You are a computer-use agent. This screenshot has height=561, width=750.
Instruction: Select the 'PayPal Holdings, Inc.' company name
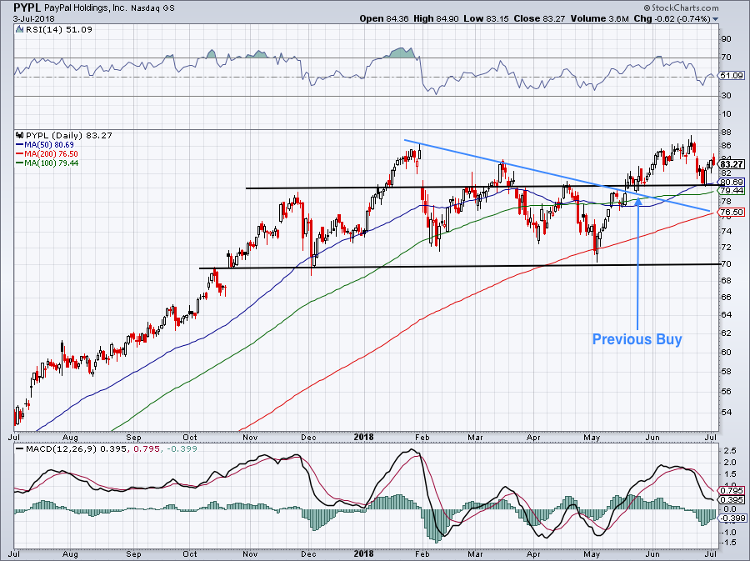[x=86, y=8]
